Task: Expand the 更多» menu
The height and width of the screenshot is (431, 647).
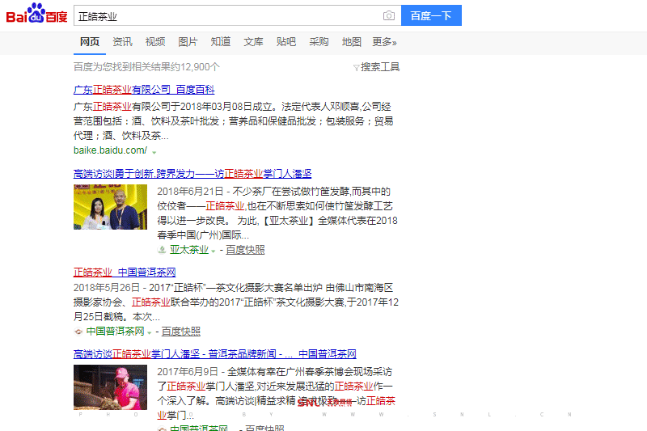Action: [x=384, y=42]
